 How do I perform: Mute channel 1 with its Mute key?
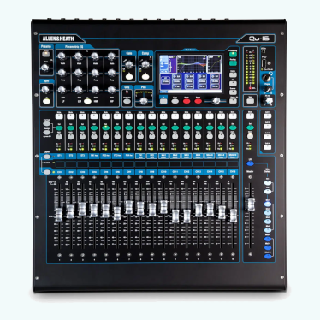59,116
